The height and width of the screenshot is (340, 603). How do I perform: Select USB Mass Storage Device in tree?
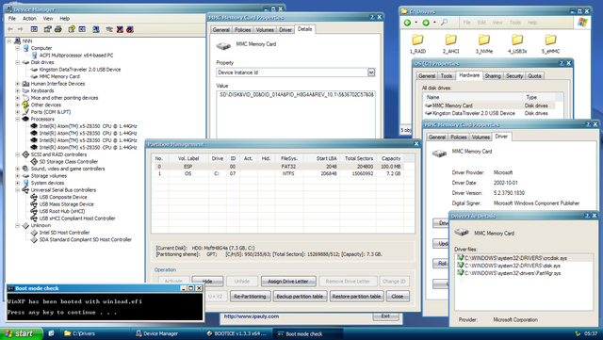66,204
